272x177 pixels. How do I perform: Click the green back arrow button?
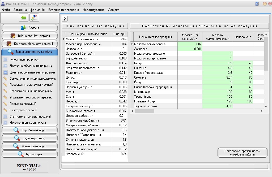[x=24, y=18]
